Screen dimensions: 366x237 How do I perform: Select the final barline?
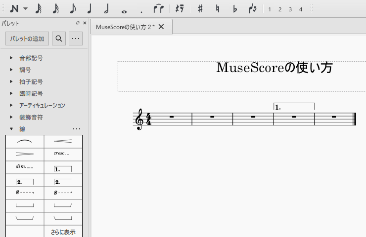coord(355,119)
